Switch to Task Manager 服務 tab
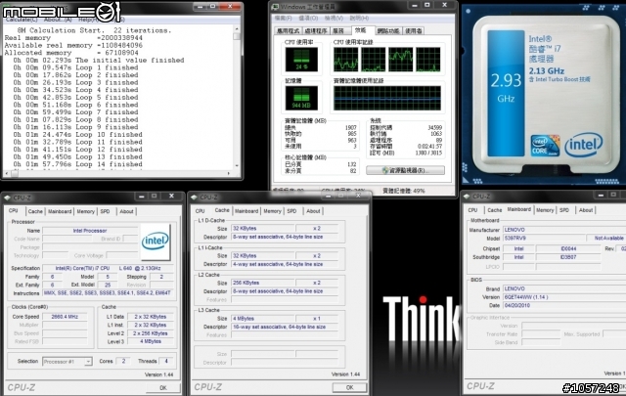Viewport: 626px width, 396px height. click(x=338, y=30)
